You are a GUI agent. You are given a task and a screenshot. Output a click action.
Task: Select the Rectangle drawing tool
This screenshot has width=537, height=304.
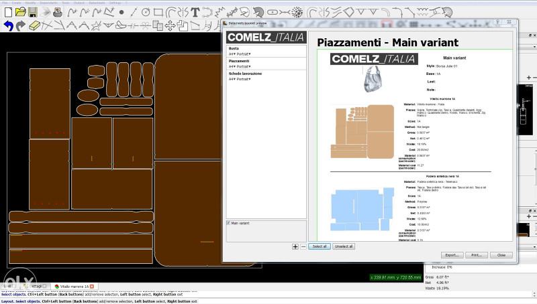pyautogui.click(x=158, y=12)
